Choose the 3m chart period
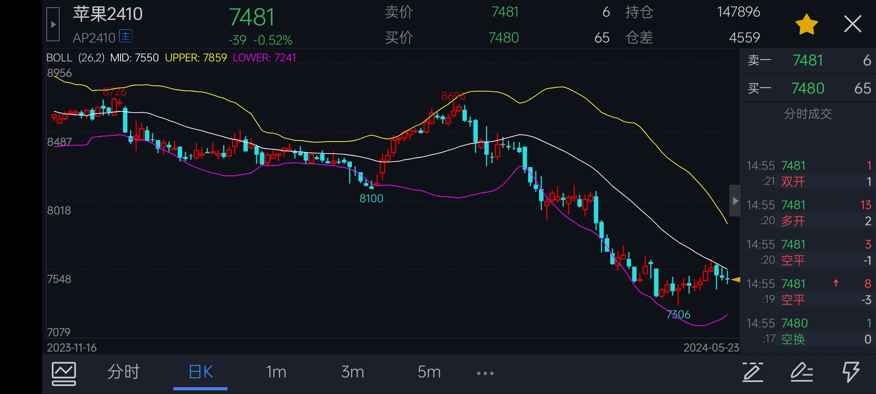 pyautogui.click(x=353, y=372)
